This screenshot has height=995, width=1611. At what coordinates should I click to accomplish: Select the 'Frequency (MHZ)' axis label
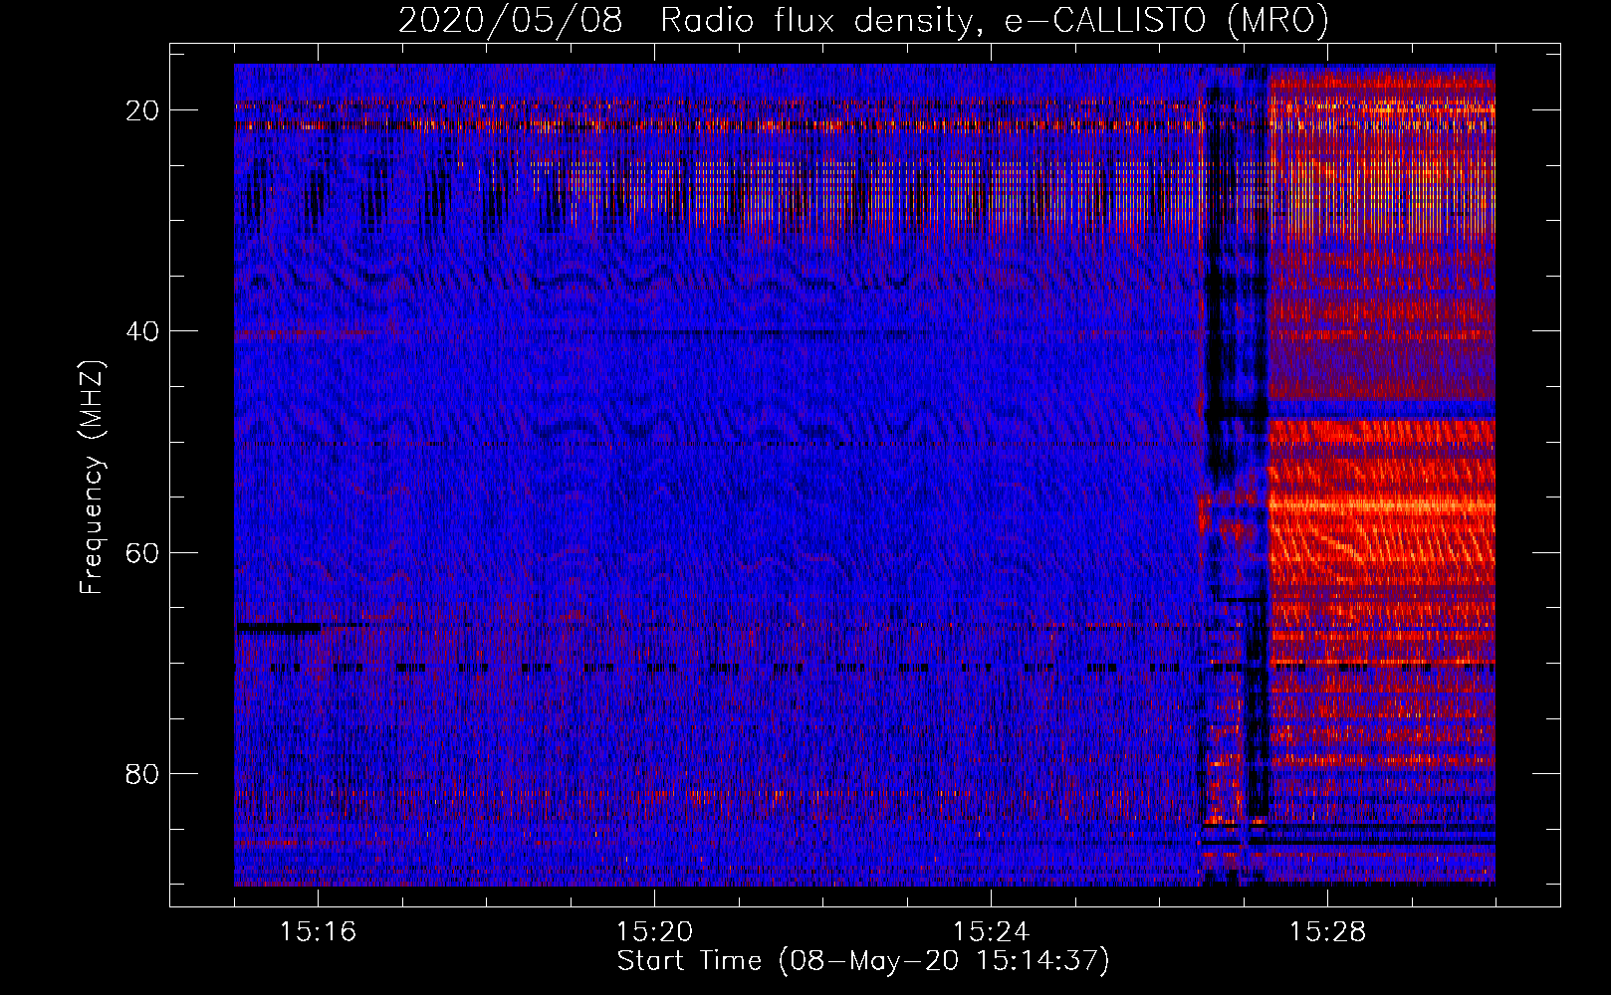point(92,478)
